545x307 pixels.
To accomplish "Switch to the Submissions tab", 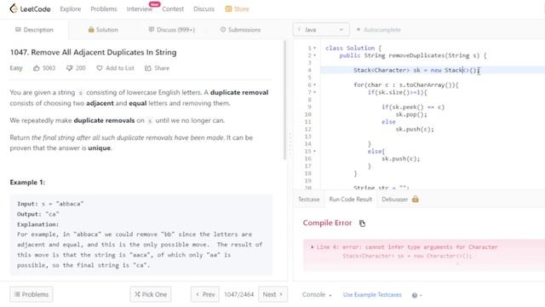I will coord(240,30).
